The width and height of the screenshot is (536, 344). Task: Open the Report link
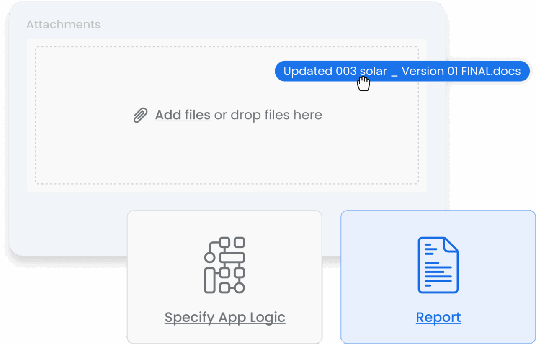pyautogui.click(x=438, y=317)
